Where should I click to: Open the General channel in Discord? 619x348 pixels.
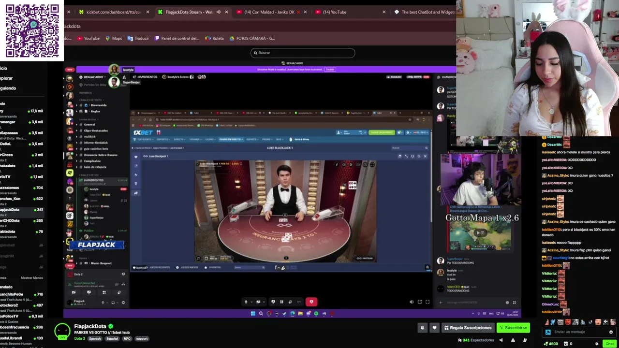[89, 125]
